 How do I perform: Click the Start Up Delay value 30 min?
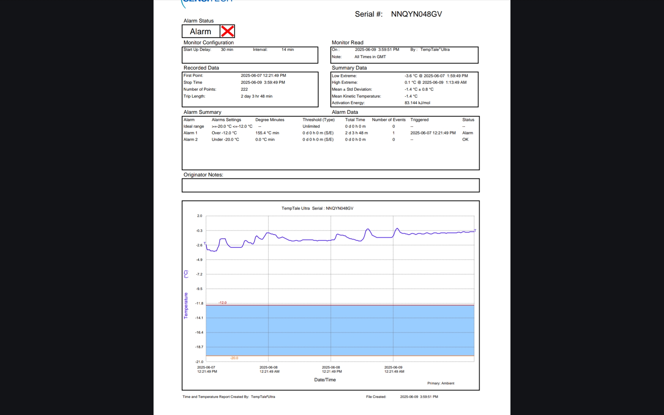227,49
